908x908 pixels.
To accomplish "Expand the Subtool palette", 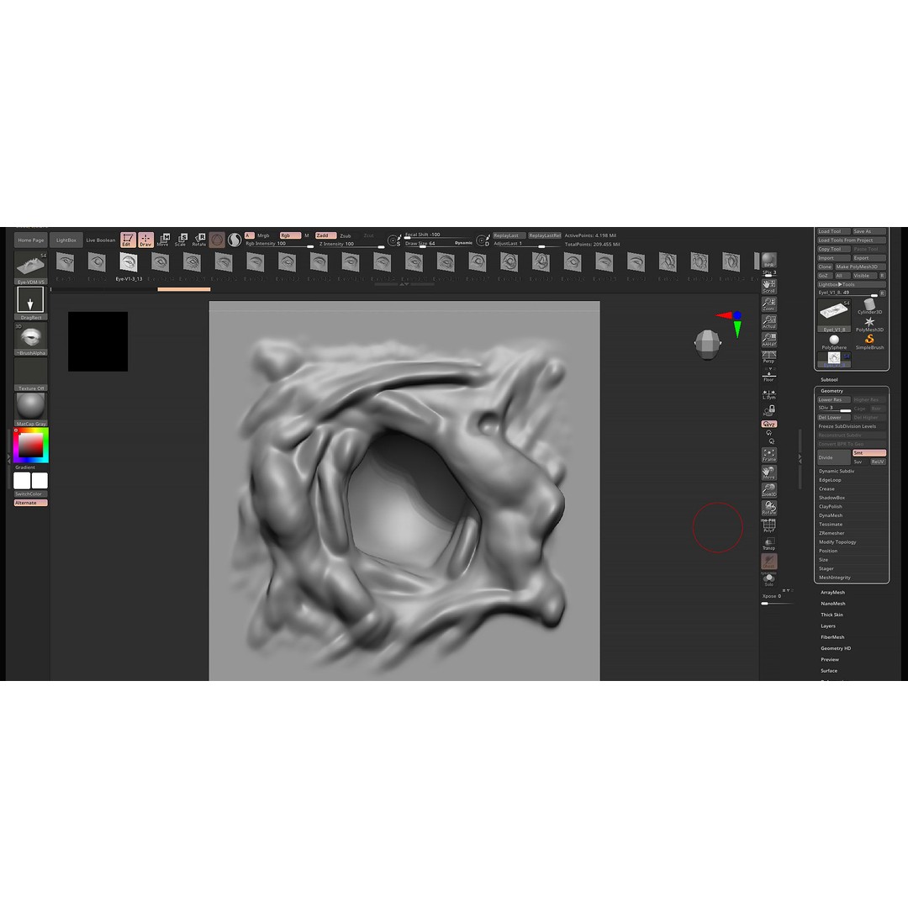I will (829, 379).
